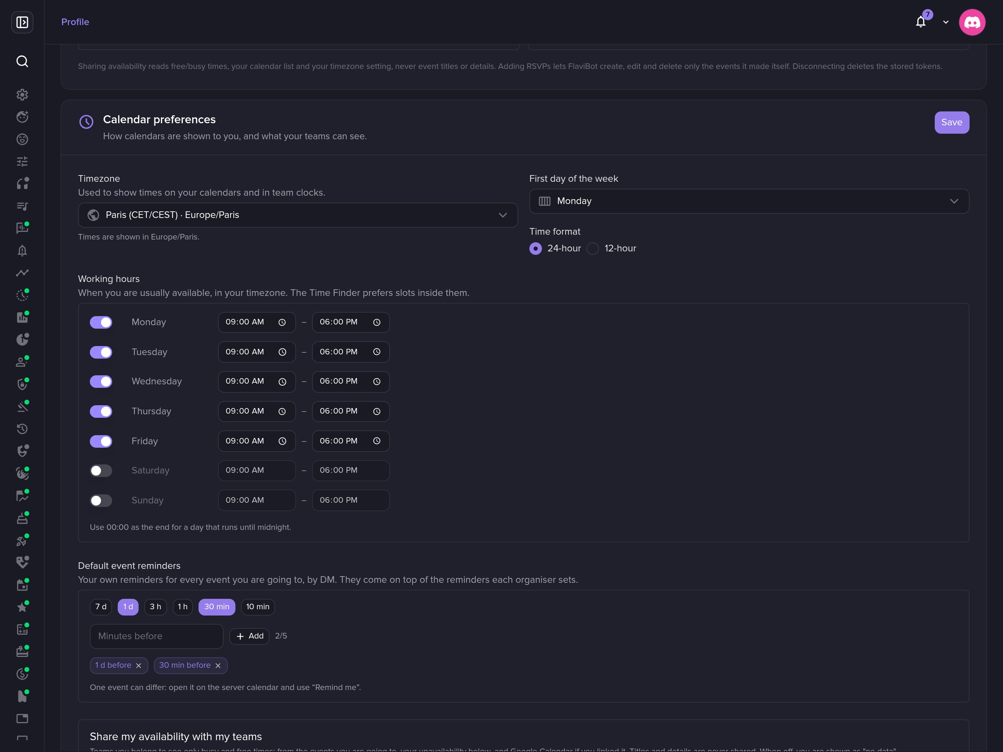Open the music queue sidebar icon
The image size is (1003, 752).
click(22, 206)
